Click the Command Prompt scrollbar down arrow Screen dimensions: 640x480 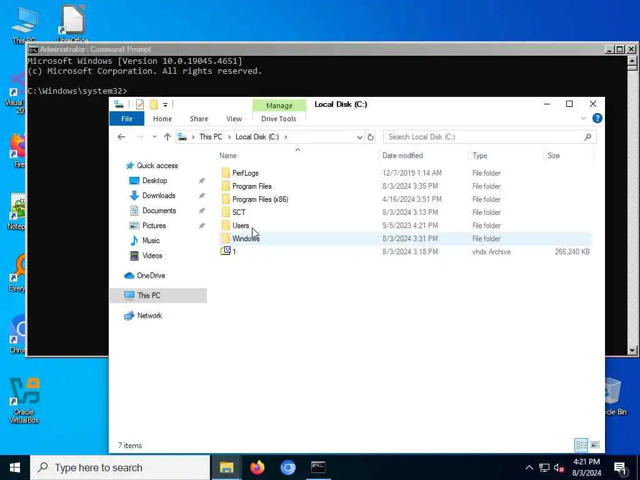pyautogui.click(x=632, y=351)
